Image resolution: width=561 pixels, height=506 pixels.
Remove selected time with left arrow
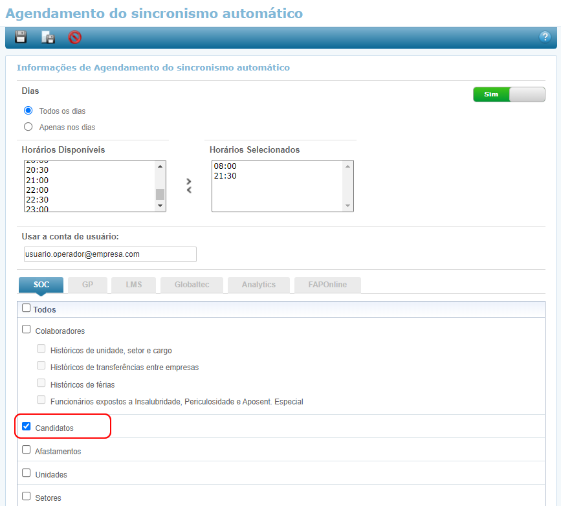(x=189, y=190)
